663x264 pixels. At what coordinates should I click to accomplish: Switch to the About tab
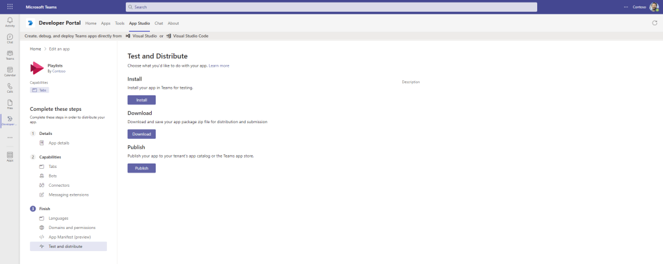tap(173, 23)
